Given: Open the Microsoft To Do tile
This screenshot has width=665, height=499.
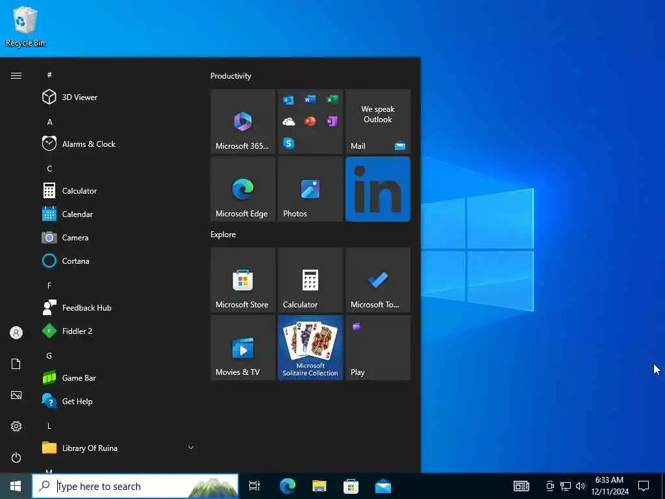Looking at the screenshot, I should pyautogui.click(x=378, y=280).
